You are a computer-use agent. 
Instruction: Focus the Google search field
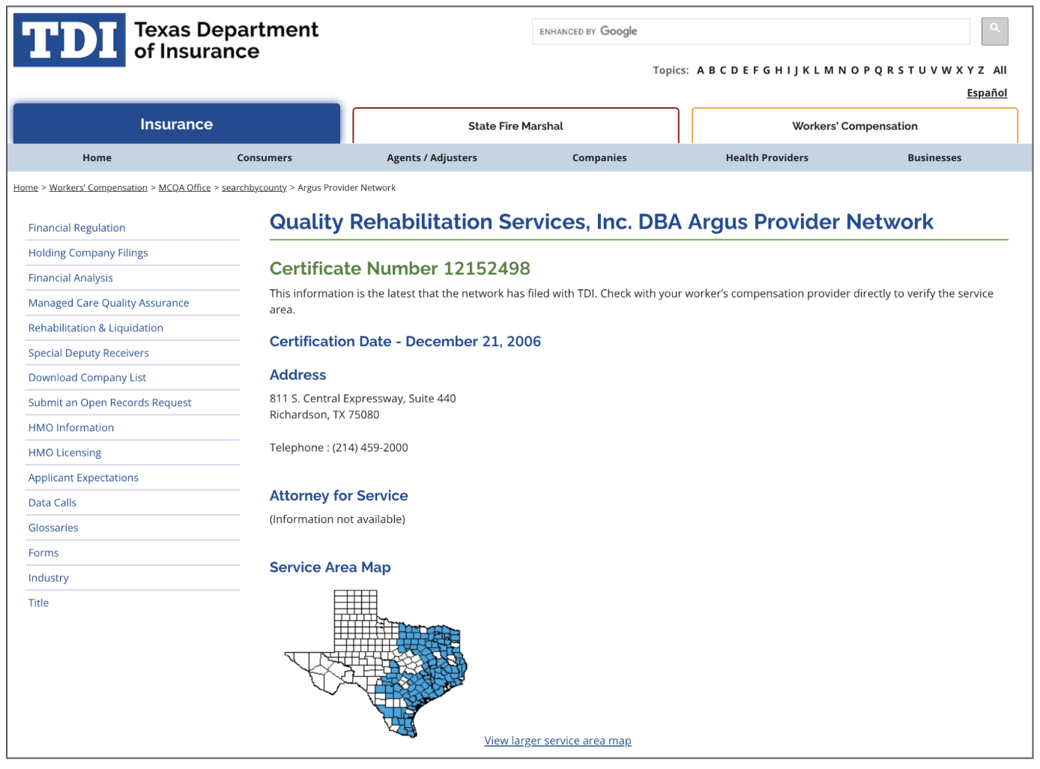tap(751, 31)
